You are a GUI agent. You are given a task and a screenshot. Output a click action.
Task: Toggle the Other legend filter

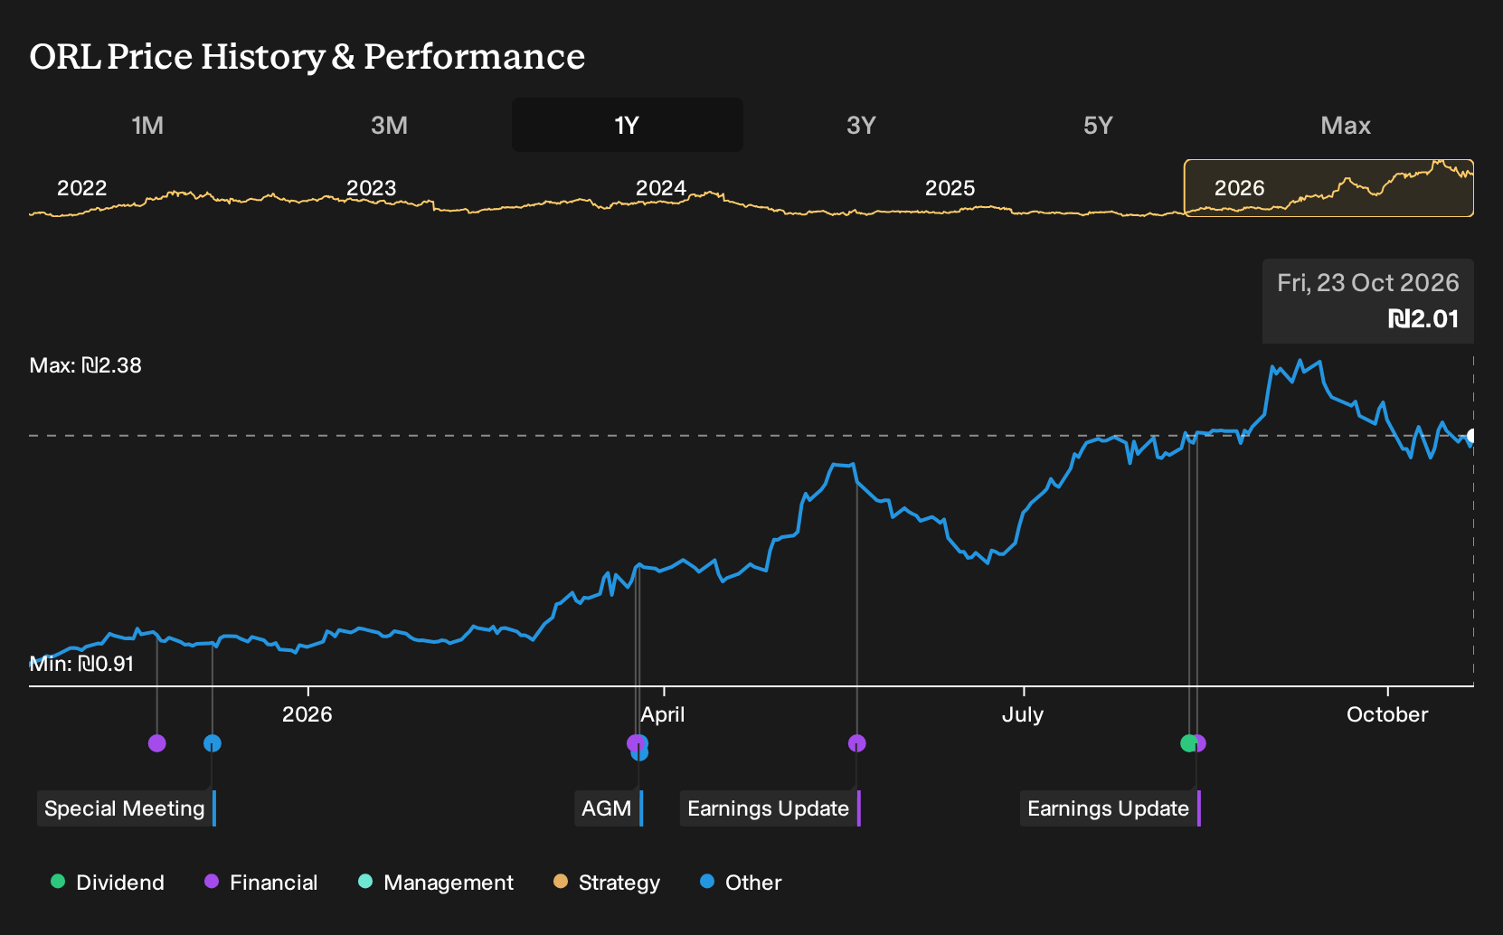coord(741,883)
